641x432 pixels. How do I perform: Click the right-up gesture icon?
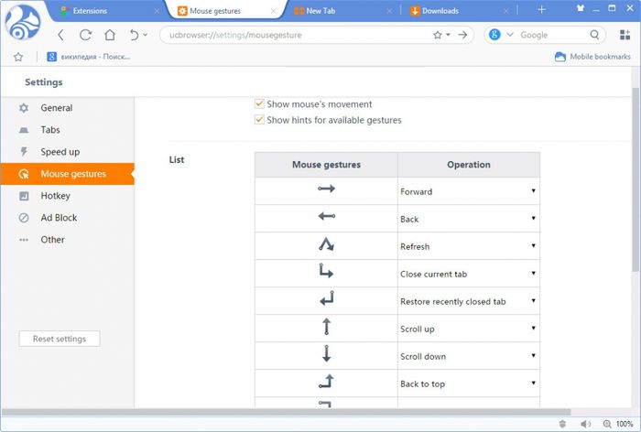[x=326, y=381]
